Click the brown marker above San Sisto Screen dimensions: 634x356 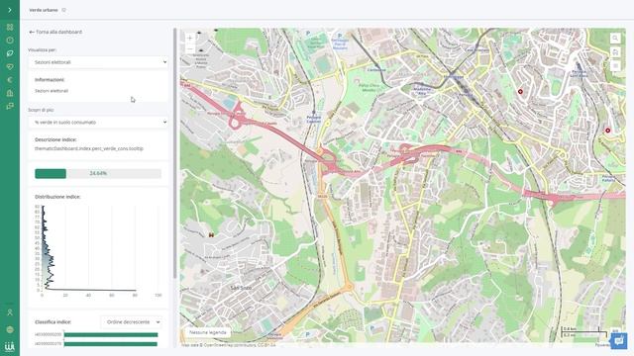tap(211, 234)
